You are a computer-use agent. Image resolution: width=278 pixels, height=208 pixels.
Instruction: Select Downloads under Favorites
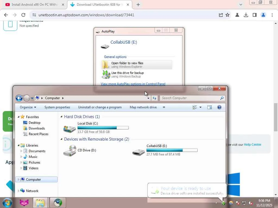click(x=37, y=128)
